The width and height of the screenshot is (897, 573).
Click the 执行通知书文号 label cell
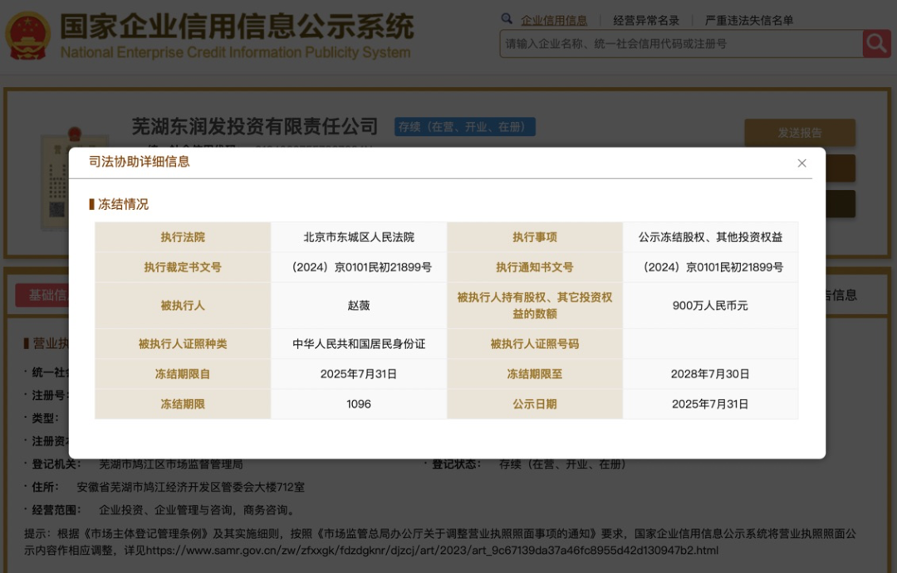pyautogui.click(x=535, y=267)
